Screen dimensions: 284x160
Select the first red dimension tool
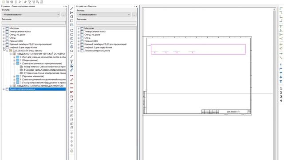(72, 76)
